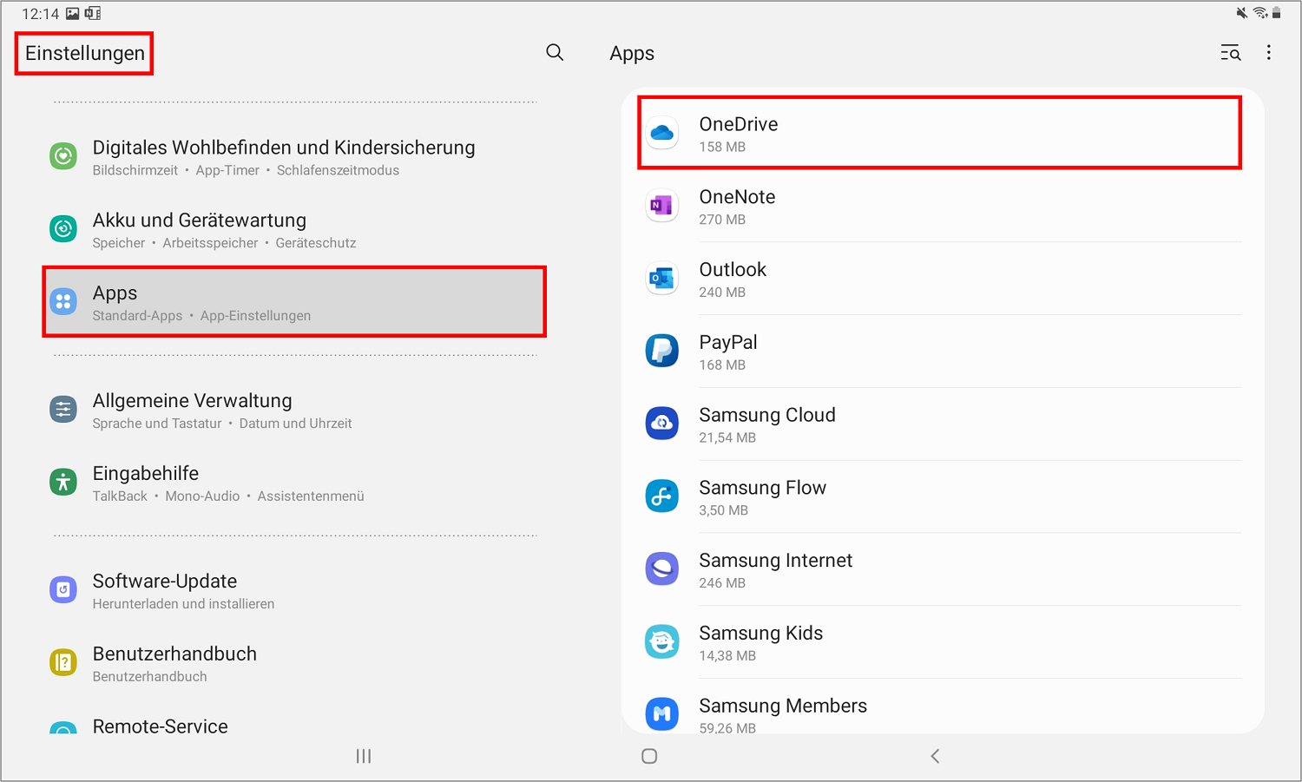Tap the PayPal app icon
This screenshot has width=1302, height=782.
coord(662,352)
